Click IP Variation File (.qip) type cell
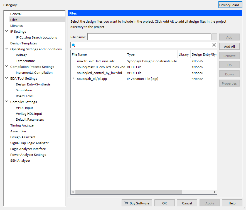The image size is (246, 210). point(142,79)
